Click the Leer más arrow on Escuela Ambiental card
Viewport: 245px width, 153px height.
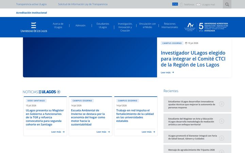tap(109, 132)
